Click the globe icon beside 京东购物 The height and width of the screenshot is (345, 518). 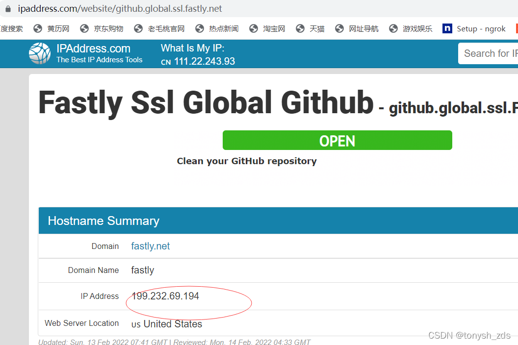tap(84, 29)
